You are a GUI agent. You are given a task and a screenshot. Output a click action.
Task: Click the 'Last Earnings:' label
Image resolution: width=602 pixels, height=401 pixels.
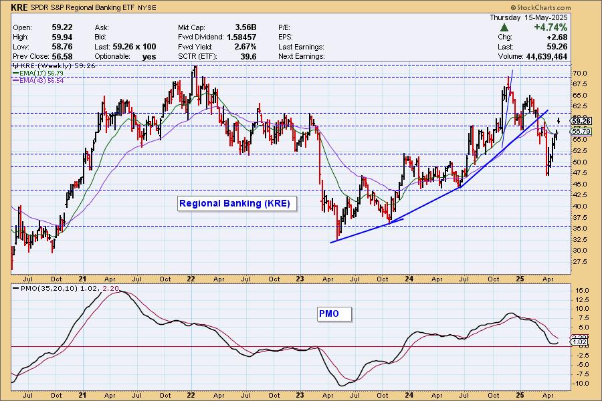pyautogui.click(x=302, y=47)
